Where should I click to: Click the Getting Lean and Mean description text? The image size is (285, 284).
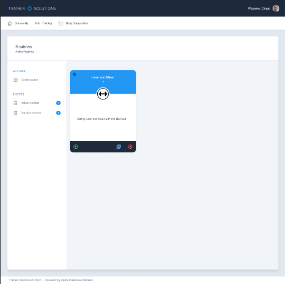[x=101, y=119]
